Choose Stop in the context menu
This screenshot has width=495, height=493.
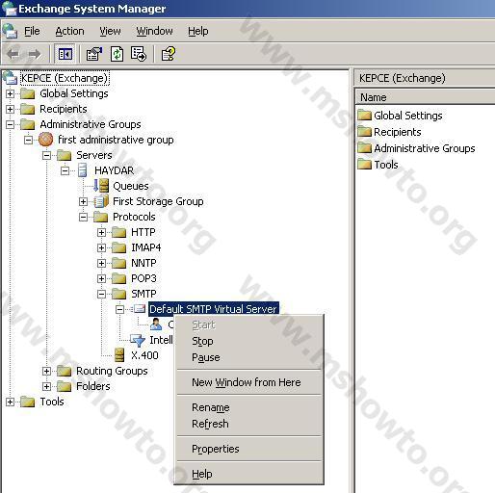click(x=249, y=341)
